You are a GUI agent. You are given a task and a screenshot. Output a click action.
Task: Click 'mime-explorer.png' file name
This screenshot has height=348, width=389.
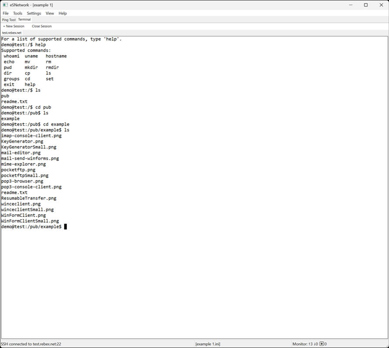coord(24,164)
